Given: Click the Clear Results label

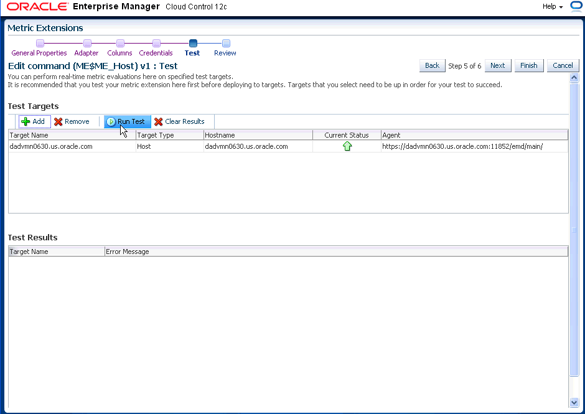Looking at the screenshot, I should [x=185, y=121].
